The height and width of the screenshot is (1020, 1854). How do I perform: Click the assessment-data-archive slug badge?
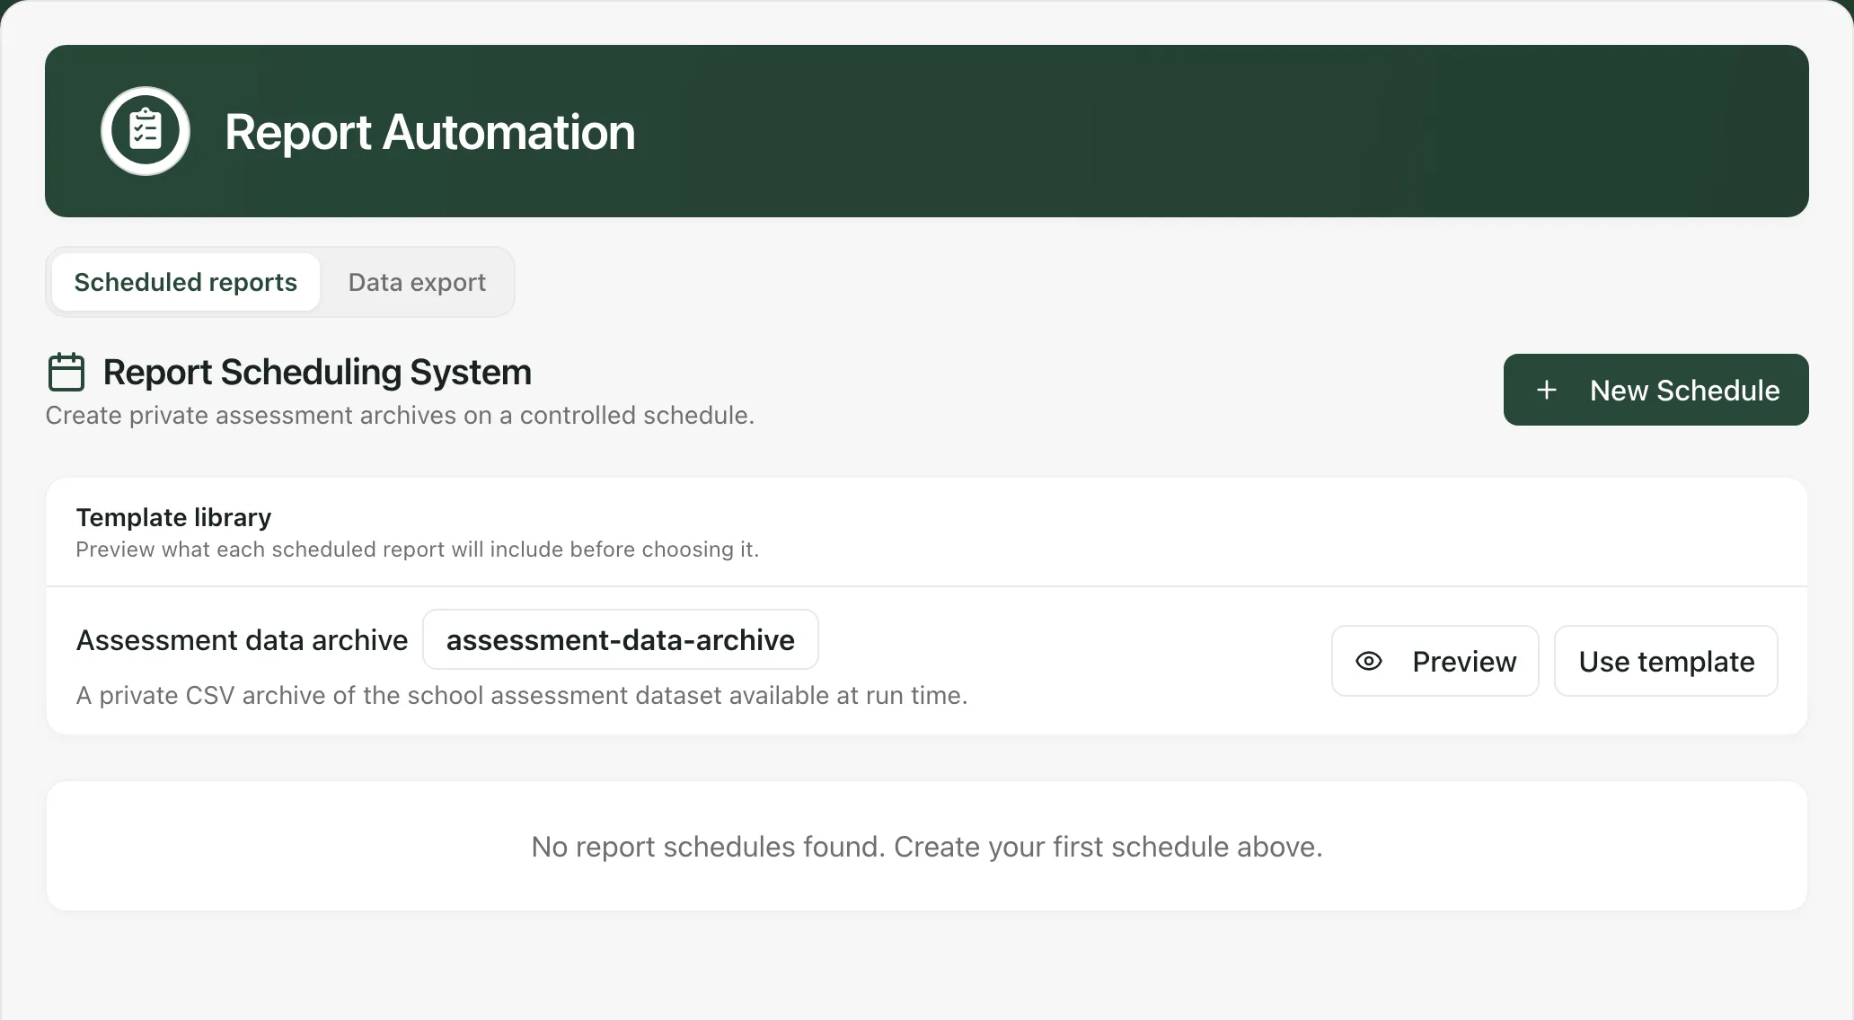(x=621, y=639)
